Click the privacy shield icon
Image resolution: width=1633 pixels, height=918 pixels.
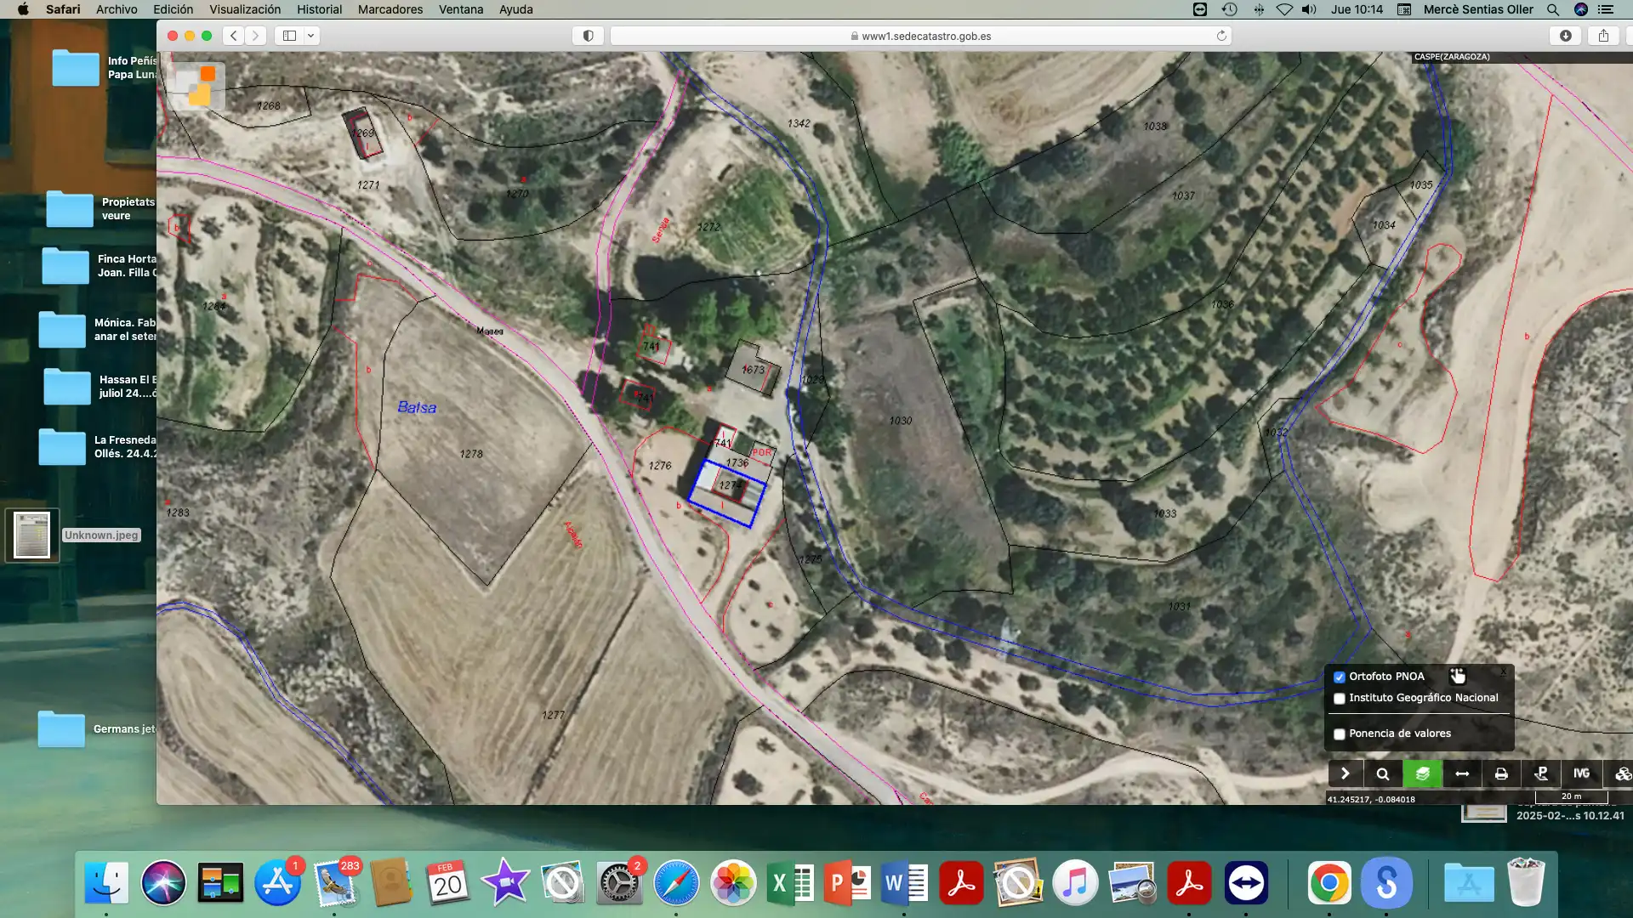click(588, 36)
